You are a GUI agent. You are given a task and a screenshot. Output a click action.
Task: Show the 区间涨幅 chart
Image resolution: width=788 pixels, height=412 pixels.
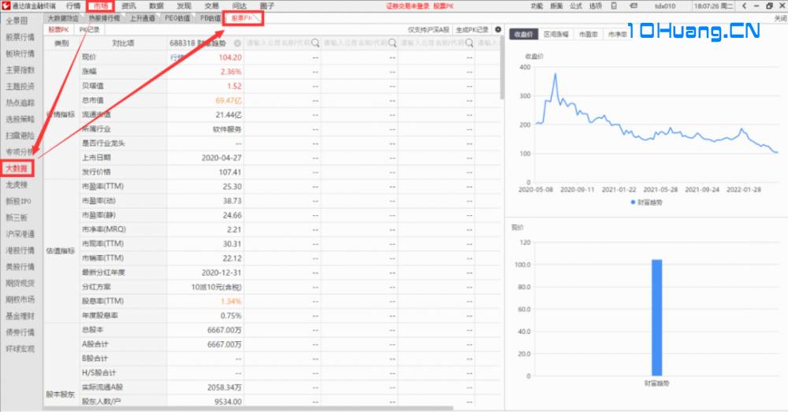coord(556,34)
